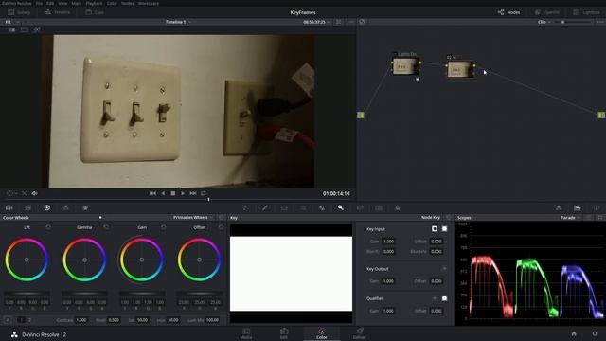
Task: Open the Color Match palette
Action: point(27,208)
